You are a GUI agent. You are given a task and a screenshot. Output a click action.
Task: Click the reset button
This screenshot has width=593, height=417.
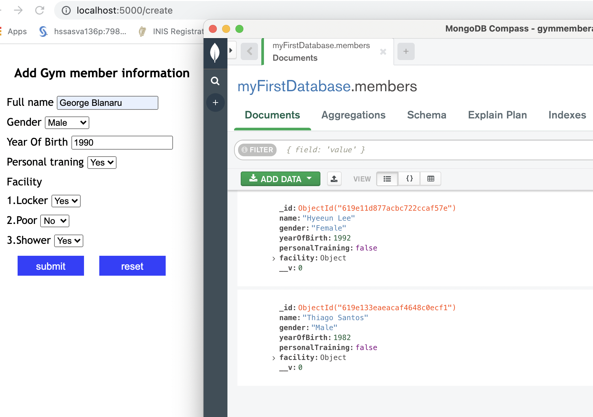click(x=132, y=266)
